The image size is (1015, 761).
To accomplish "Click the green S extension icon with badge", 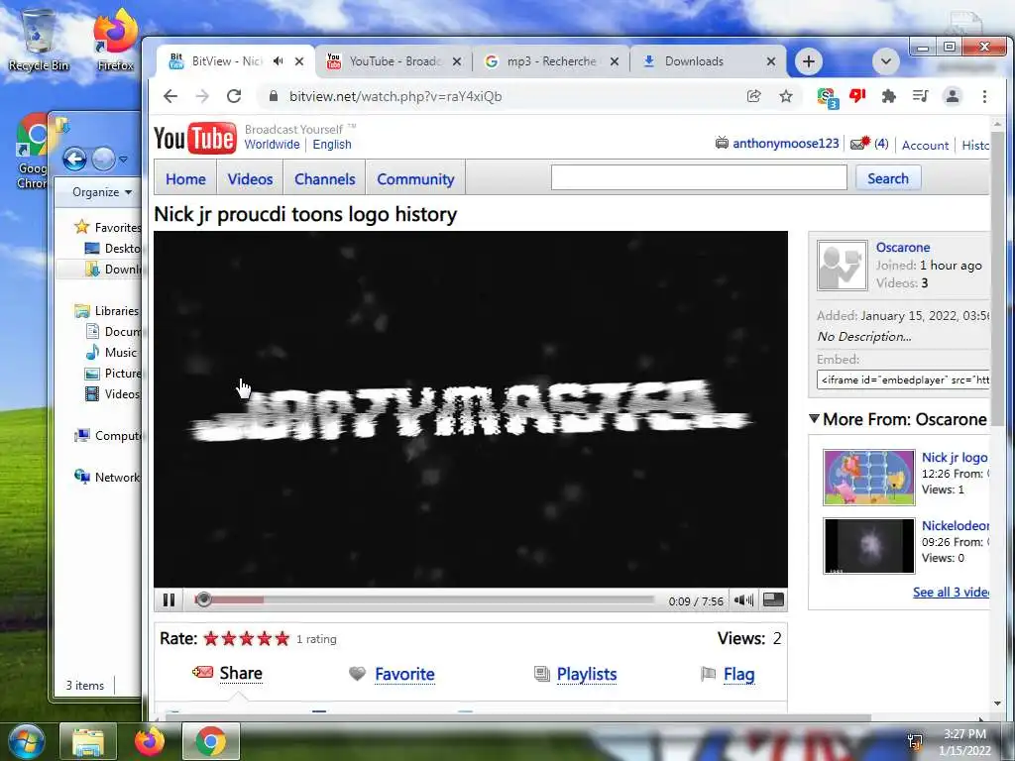I will 827,98.
